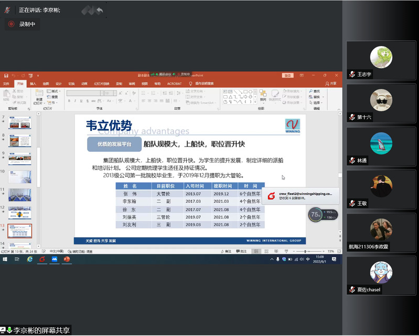Select the right arrow shape in the gallery

click(x=245, y=97)
